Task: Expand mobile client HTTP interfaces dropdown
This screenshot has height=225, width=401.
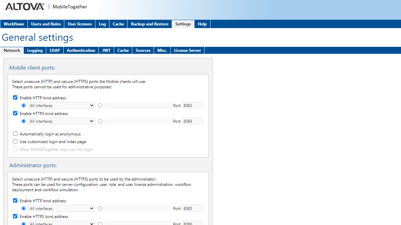Action: point(62,106)
